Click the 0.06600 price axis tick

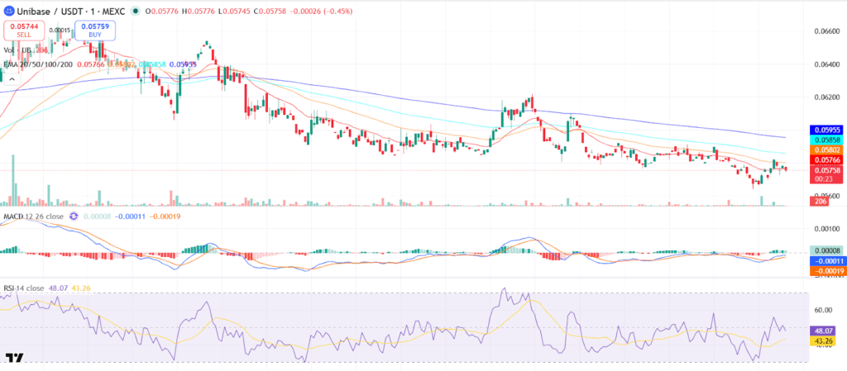[826, 31]
